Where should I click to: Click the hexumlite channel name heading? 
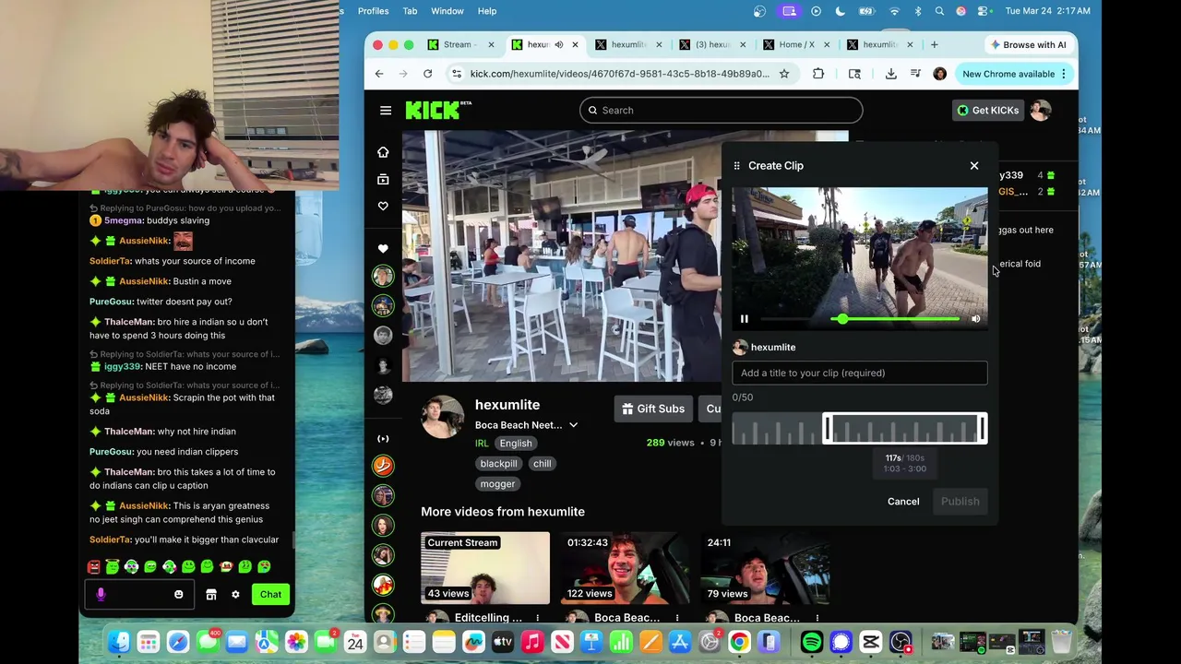pos(507,405)
